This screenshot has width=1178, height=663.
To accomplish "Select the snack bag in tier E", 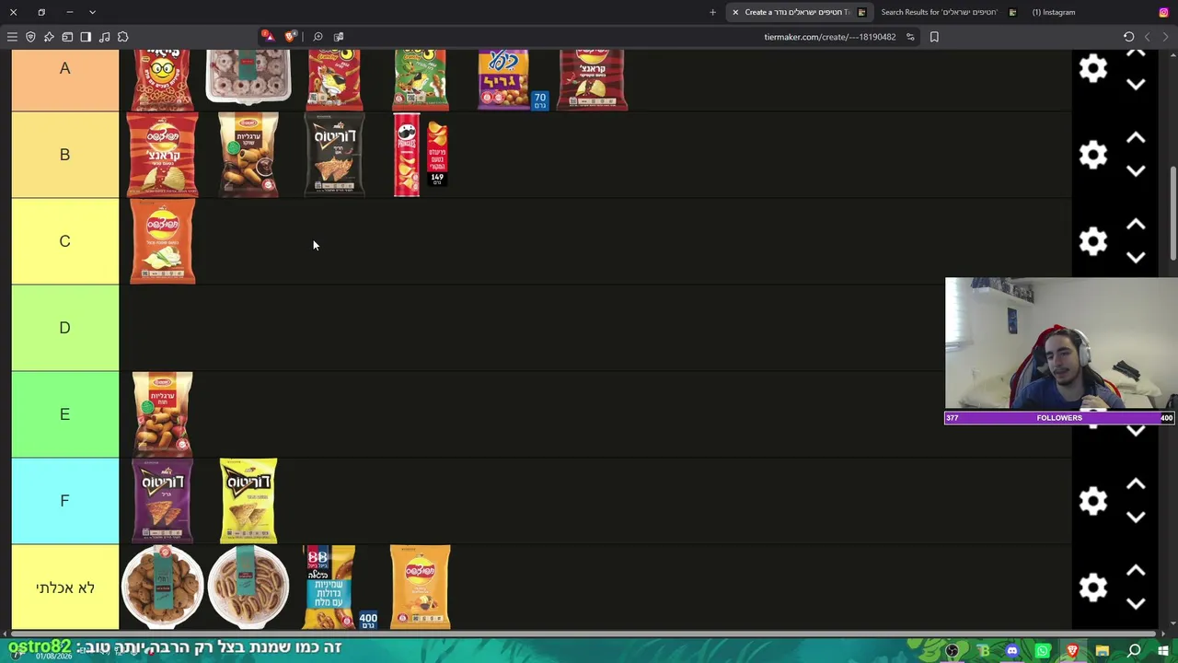I will tap(162, 414).
